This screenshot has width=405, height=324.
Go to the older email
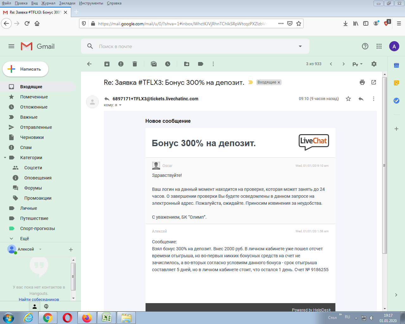(344, 64)
